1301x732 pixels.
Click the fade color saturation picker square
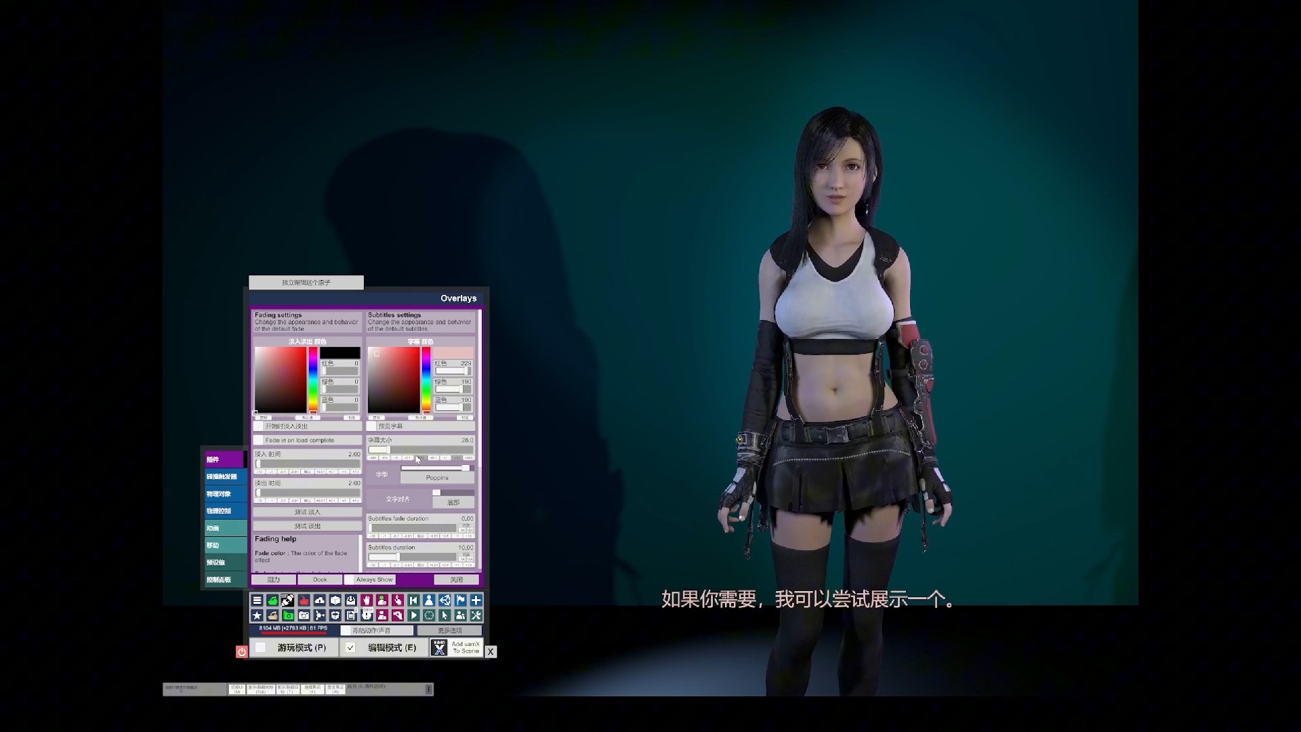click(281, 380)
